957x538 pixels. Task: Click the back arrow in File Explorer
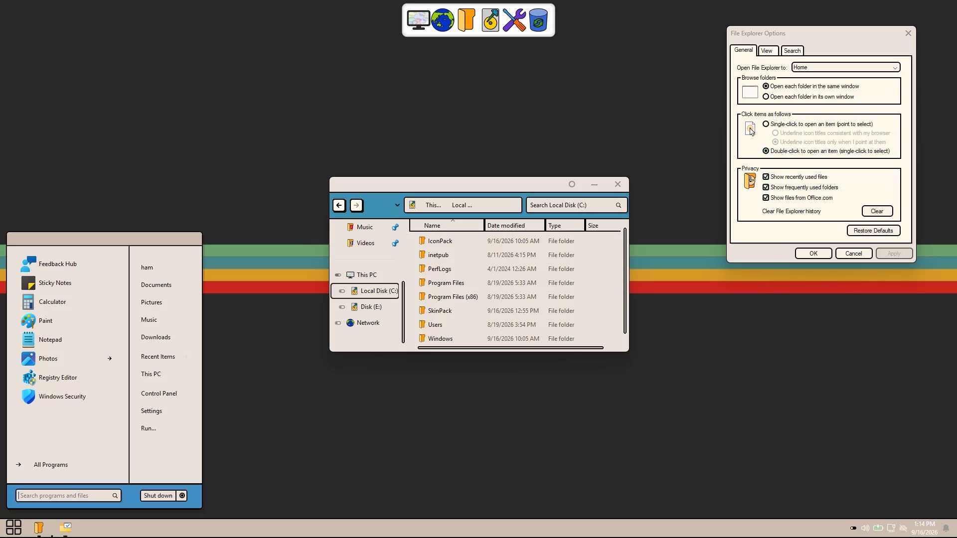[x=339, y=205]
